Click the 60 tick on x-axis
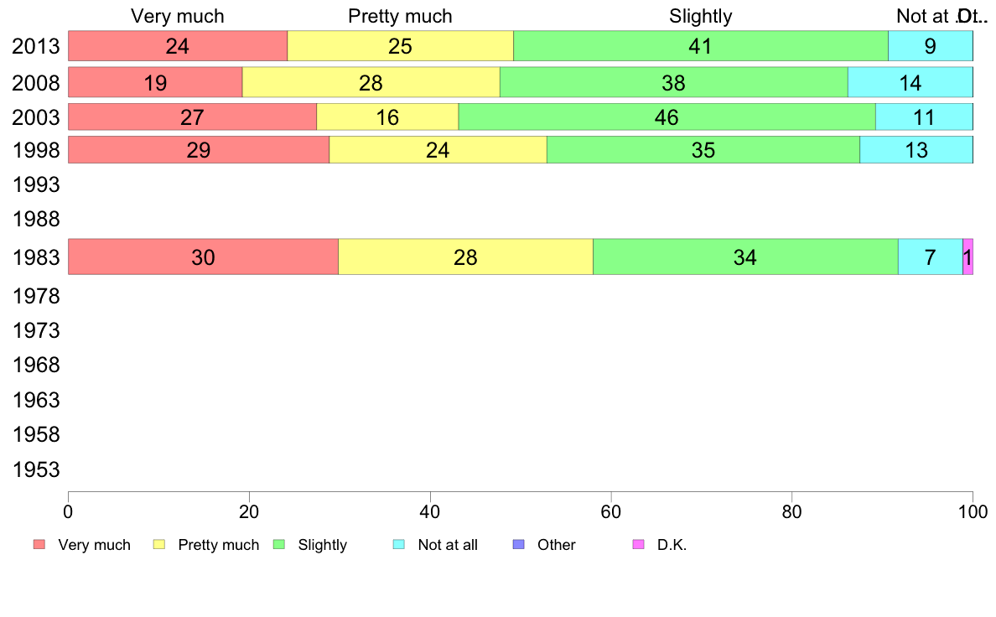 click(x=611, y=511)
